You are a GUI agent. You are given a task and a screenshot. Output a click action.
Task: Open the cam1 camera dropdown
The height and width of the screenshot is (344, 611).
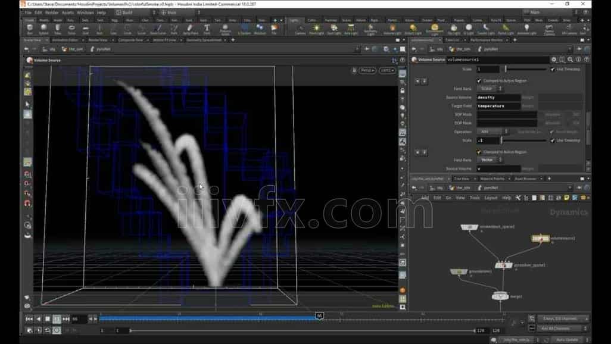click(x=387, y=70)
